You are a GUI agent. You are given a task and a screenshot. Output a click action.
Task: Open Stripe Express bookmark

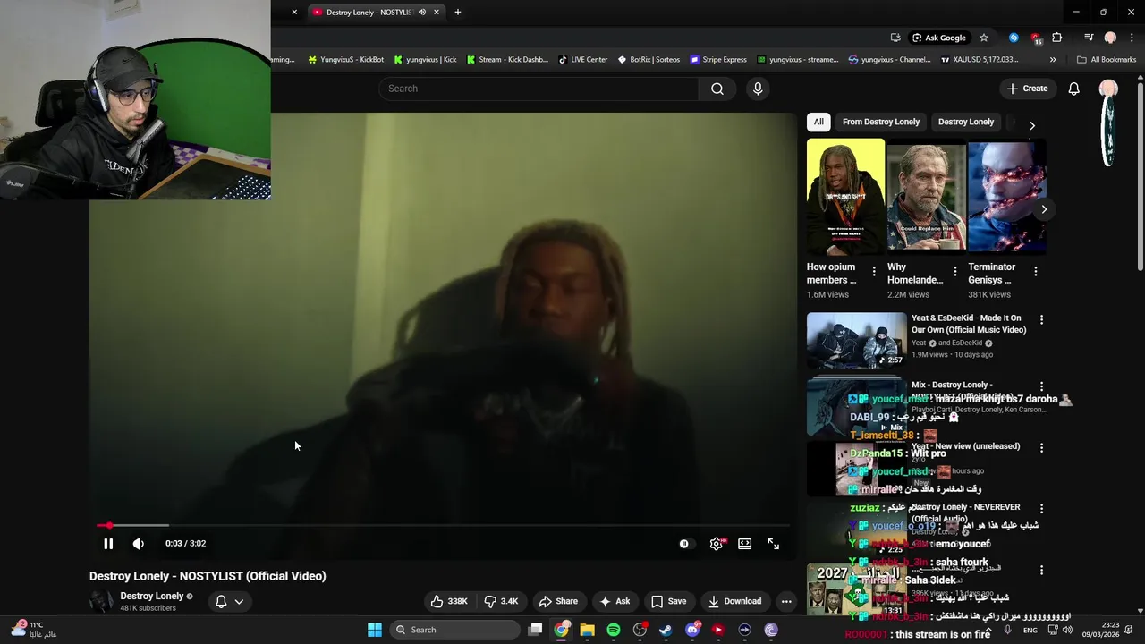[718, 60]
